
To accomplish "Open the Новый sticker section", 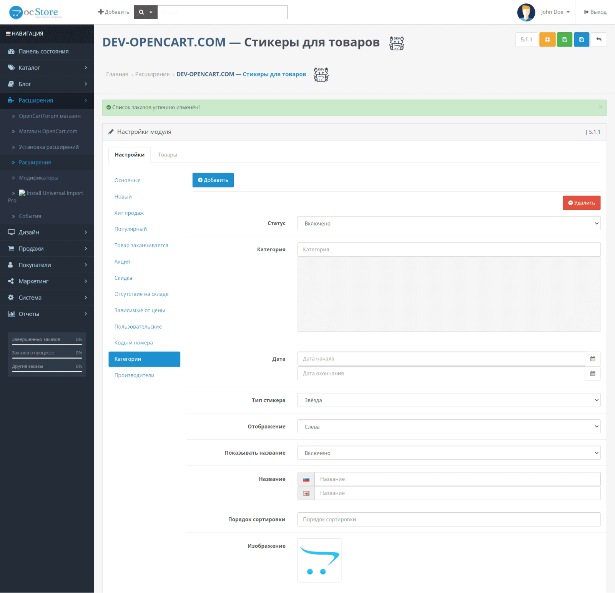I will 144,197.
